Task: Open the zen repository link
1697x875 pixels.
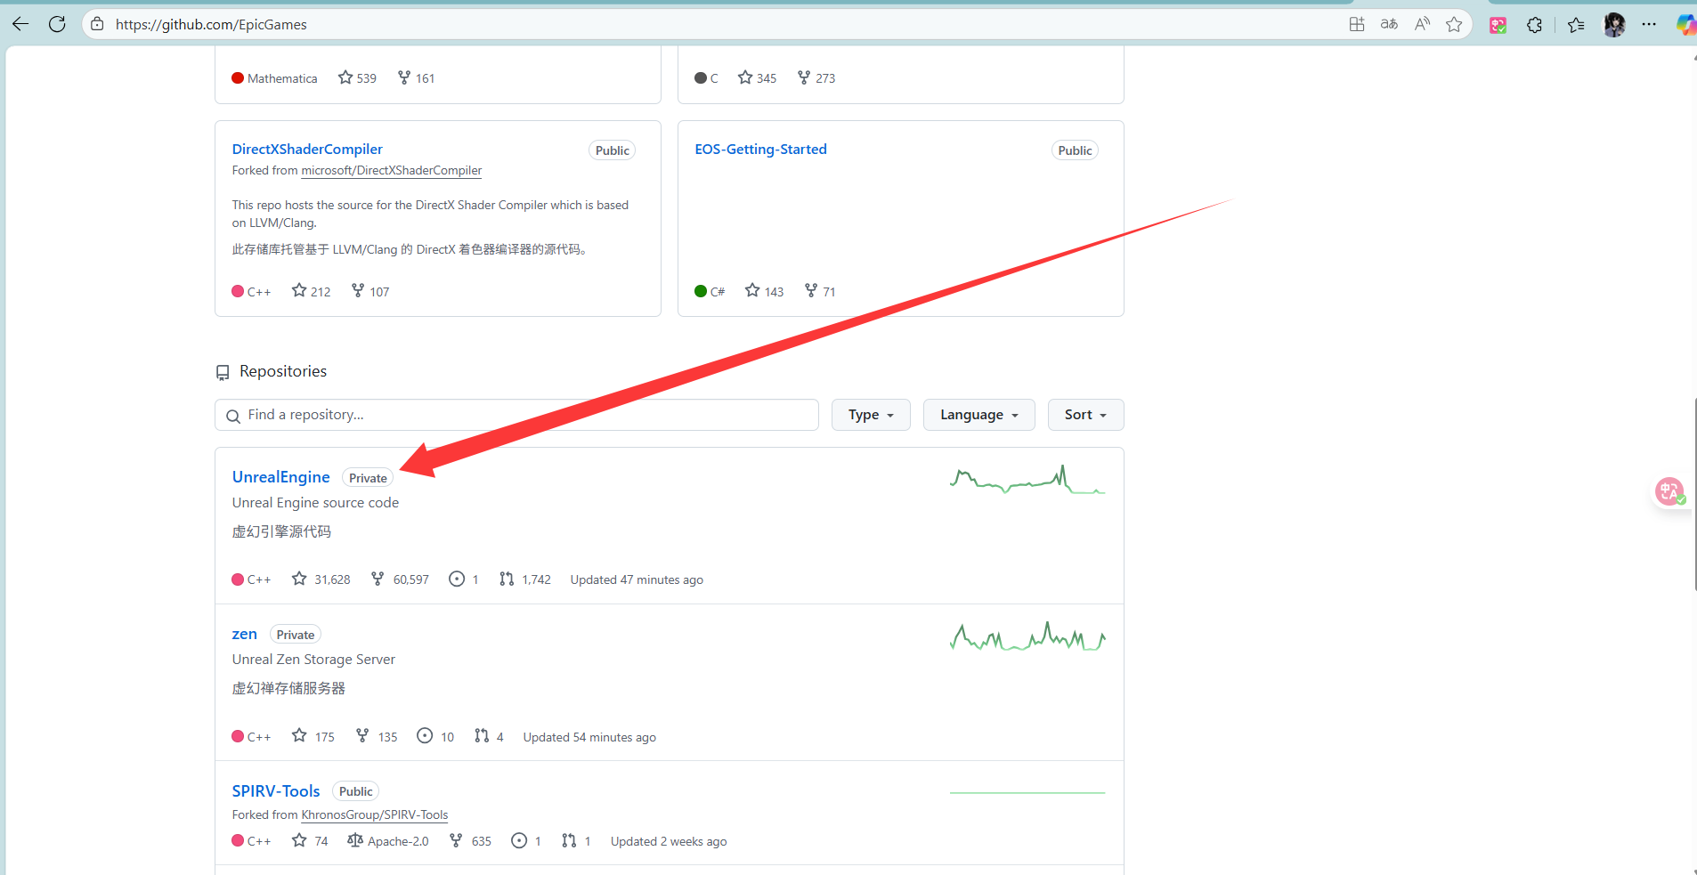Action: pyautogui.click(x=244, y=634)
